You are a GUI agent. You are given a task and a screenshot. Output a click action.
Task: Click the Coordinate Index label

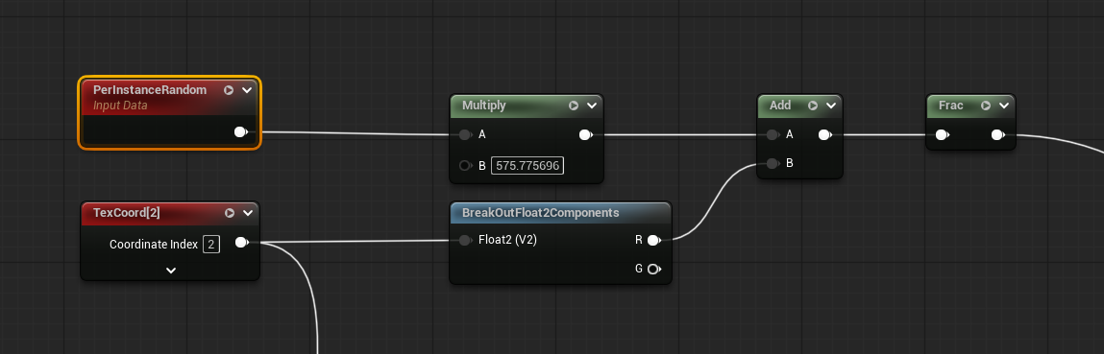point(154,245)
